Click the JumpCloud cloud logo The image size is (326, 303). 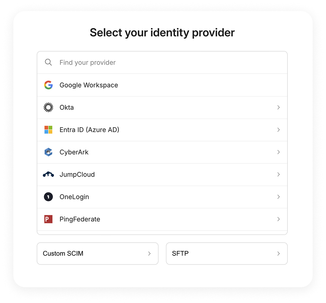coord(48,174)
